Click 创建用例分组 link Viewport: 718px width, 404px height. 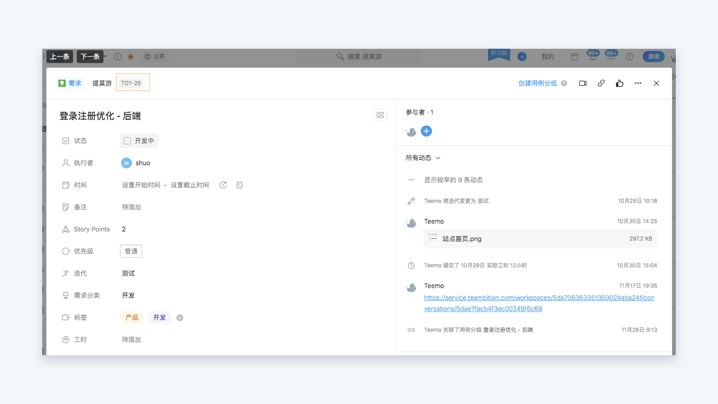(x=537, y=83)
